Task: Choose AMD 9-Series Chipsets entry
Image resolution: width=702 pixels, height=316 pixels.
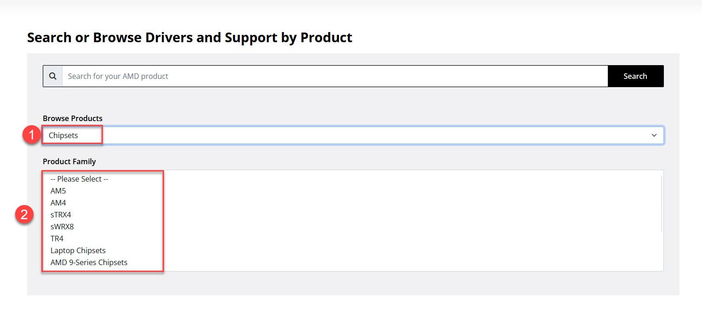Action: click(89, 262)
